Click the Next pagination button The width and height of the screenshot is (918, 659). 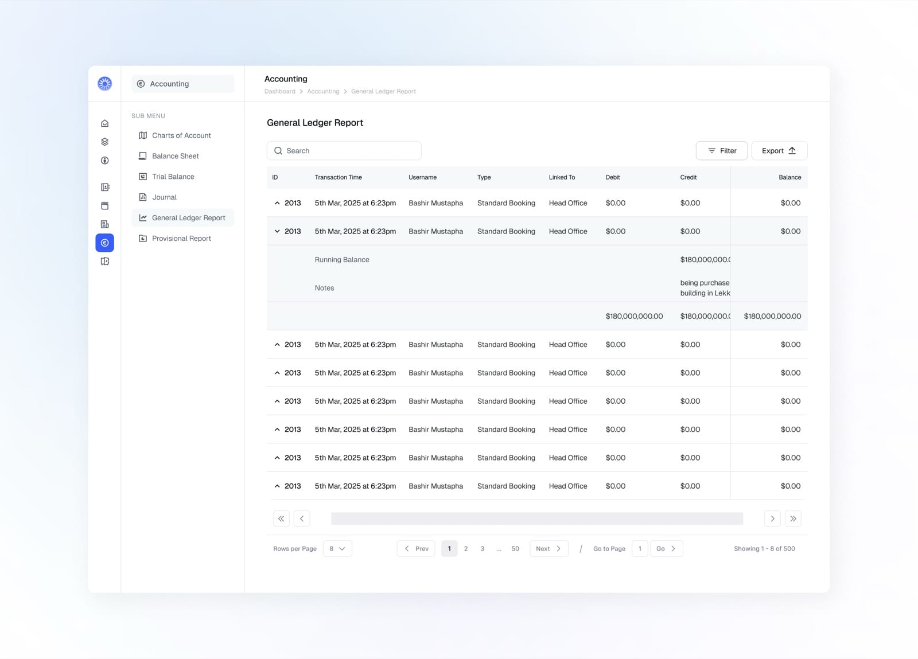click(x=549, y=548)
